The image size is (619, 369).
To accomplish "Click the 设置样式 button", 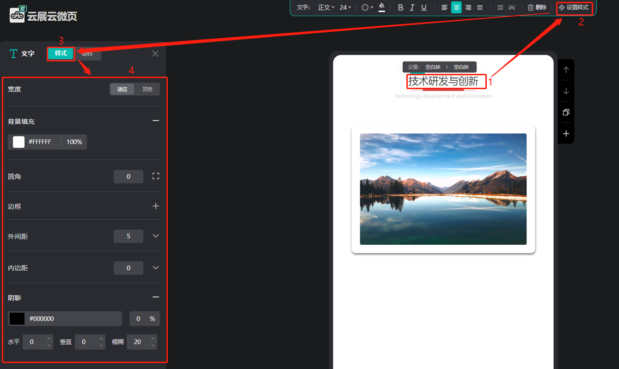I will (574, 7).
